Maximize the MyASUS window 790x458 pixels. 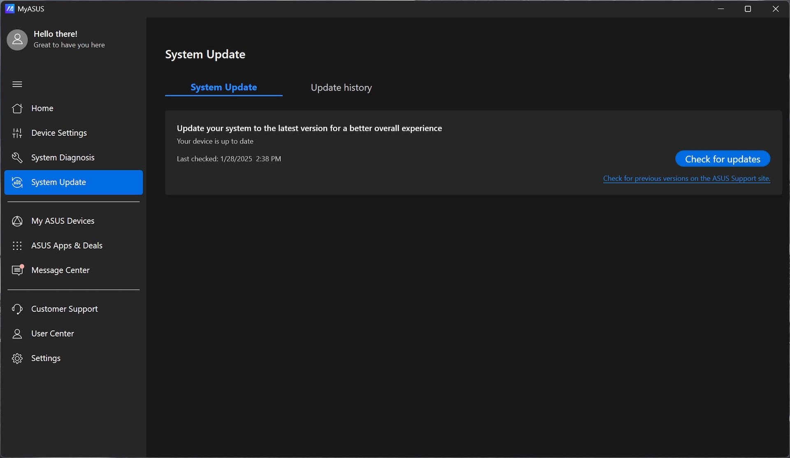pos(748,9)
